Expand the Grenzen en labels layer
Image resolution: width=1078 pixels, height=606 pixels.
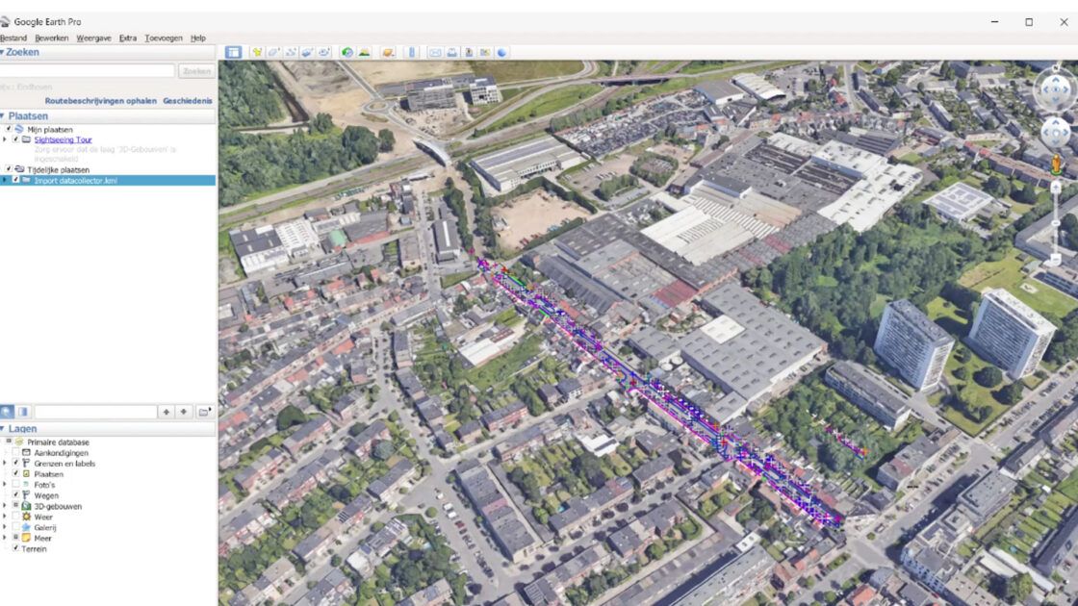(x=5, y=464)
